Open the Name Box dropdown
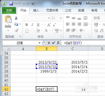 (x=39, y=43)
